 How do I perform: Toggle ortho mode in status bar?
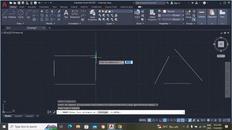[161, 120]
